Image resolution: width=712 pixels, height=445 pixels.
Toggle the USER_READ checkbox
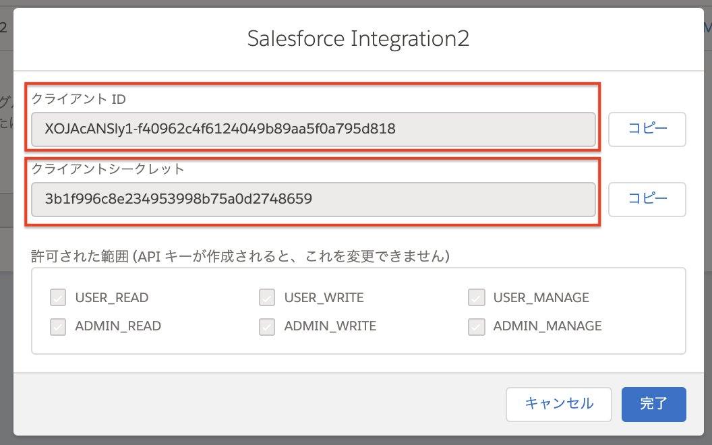point(58,297)
